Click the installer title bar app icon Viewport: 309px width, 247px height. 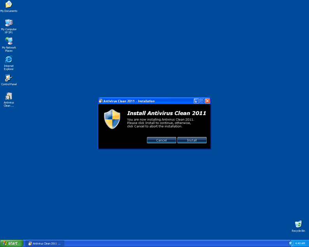[101, 101]
